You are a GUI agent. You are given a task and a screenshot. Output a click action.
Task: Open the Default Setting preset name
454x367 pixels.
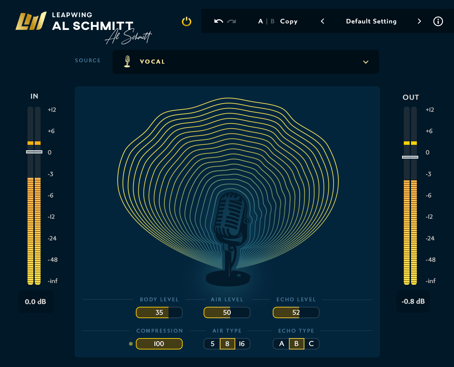coord(371,21)
